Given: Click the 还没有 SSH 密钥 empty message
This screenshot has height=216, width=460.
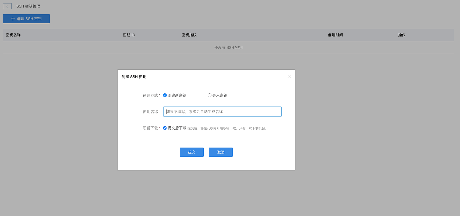Looking at the screenshot, I should [228, 47].
